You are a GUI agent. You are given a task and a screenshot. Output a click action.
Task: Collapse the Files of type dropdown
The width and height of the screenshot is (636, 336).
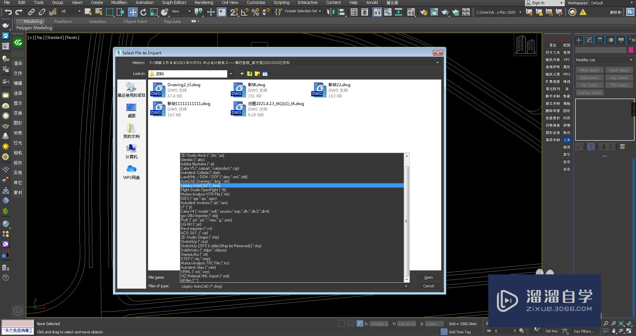(x=406, y=286)
